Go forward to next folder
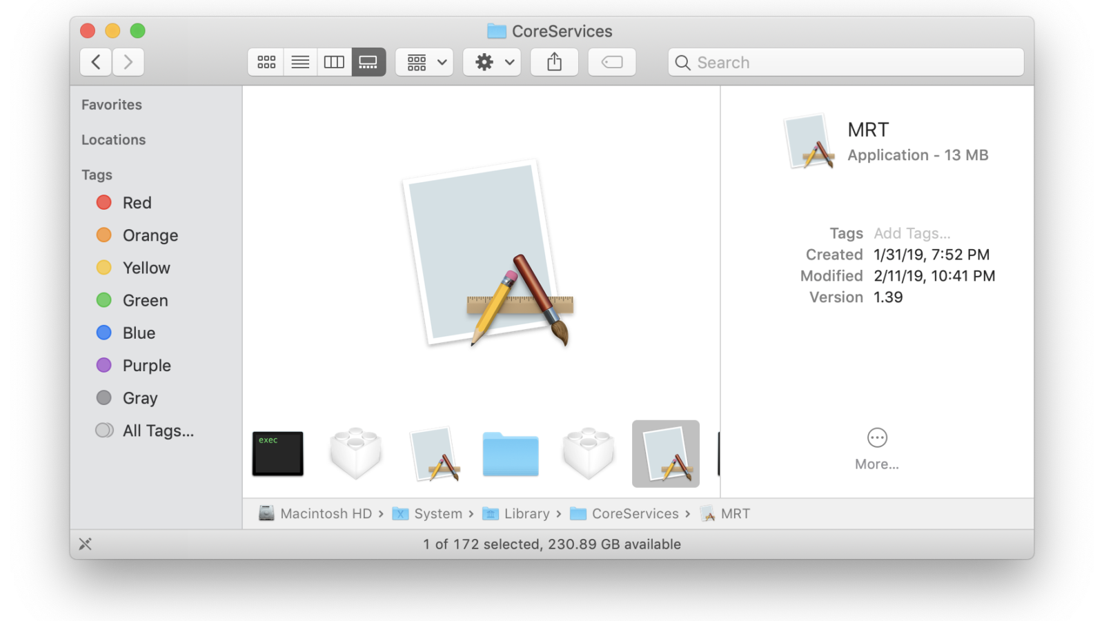The image size is (1104, 621). pos(128,62)
